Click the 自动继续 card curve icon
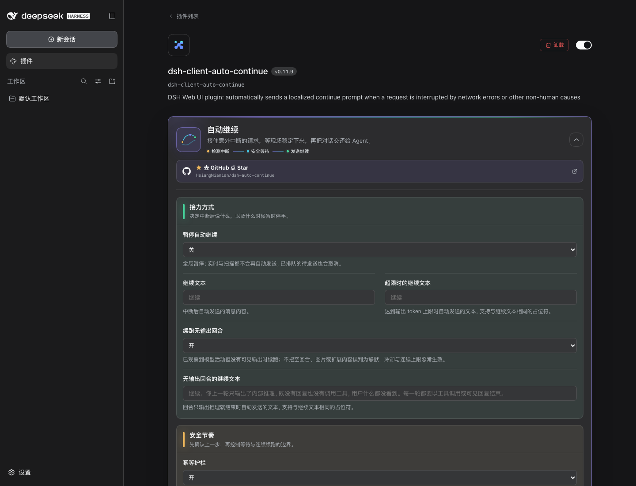The image size is (636, 486). [x=189, y=140]
